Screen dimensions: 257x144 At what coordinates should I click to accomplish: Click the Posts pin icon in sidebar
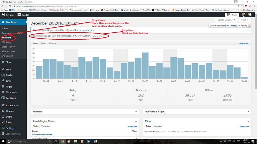[3, 70]
